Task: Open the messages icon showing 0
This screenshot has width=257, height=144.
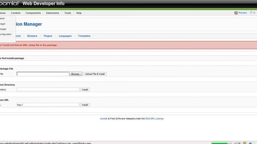Action: [251, 12]
